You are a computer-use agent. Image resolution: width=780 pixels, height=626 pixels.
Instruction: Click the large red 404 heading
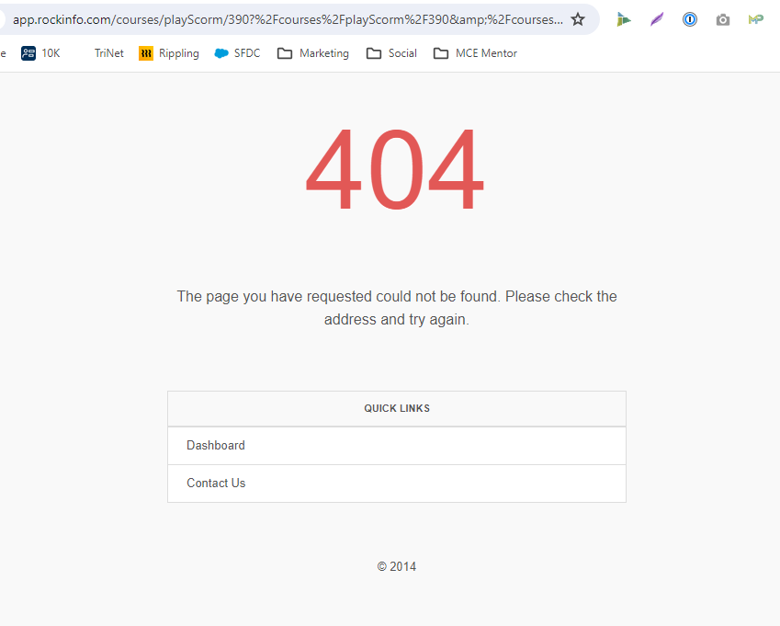[395, 173]
